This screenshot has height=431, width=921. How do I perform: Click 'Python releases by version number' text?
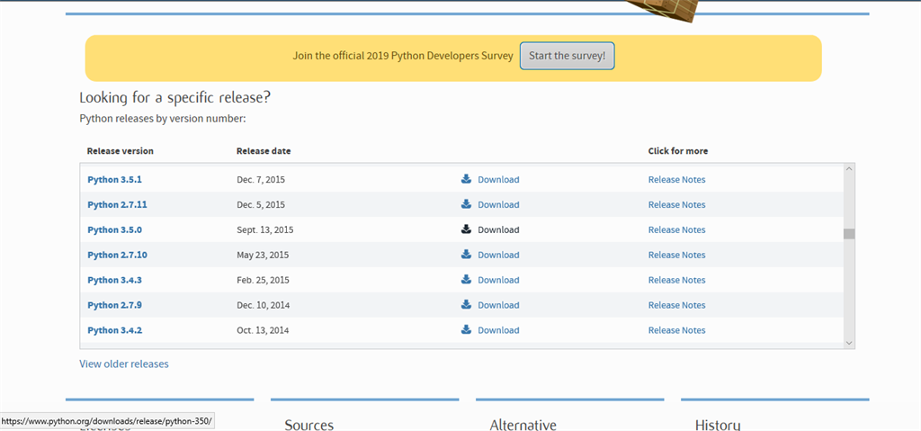pos(162,119)
